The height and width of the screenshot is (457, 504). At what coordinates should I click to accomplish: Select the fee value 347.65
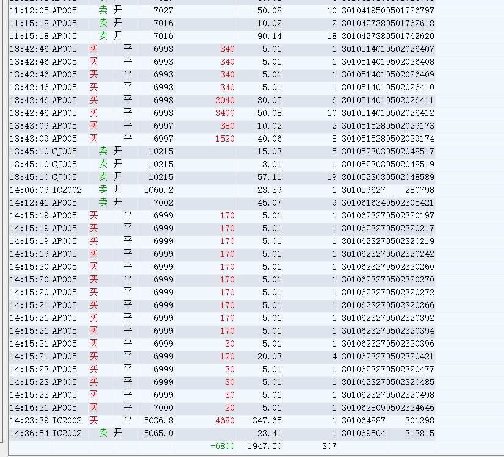[x=267, y=420]
